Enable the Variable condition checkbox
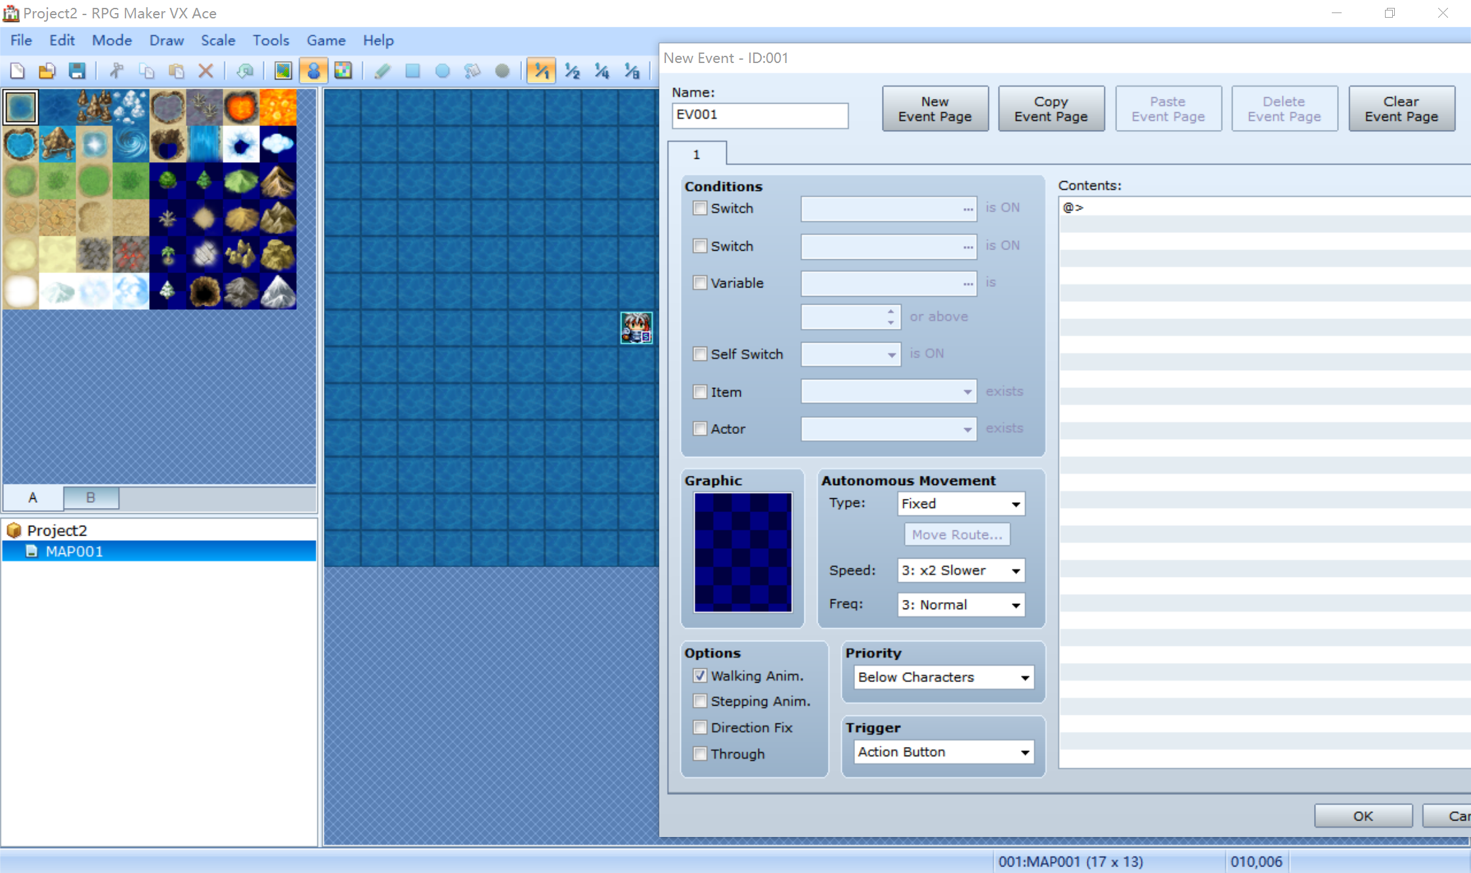The image size is (1471, 873). coord(700,283)
